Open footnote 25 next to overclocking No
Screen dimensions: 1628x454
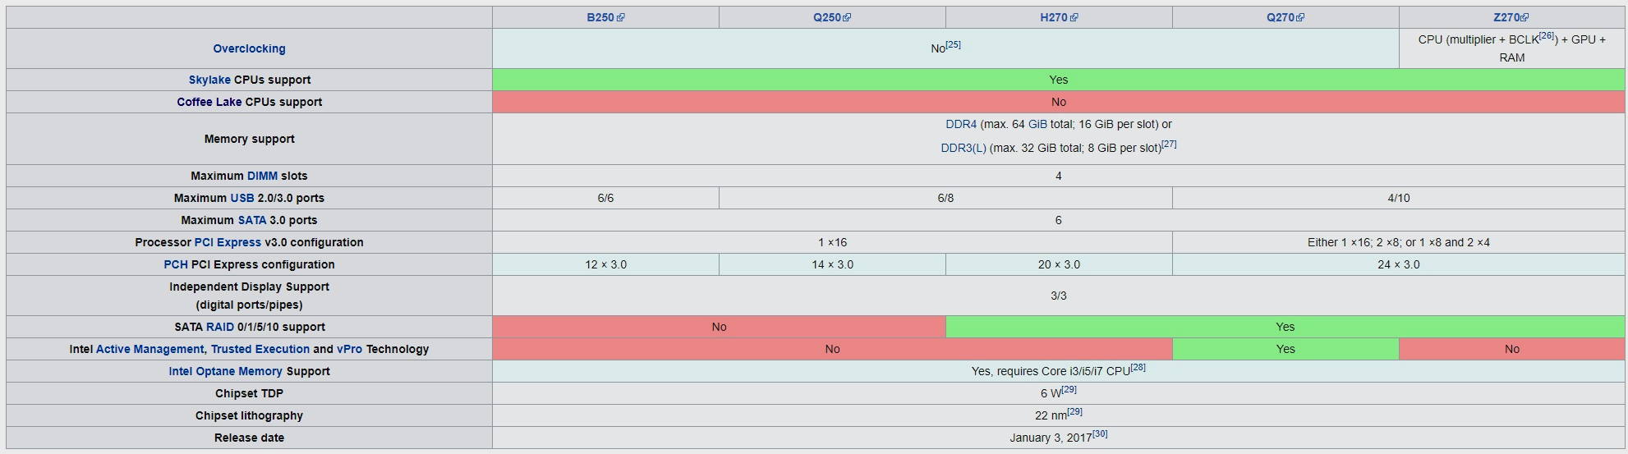pos(953,44)
